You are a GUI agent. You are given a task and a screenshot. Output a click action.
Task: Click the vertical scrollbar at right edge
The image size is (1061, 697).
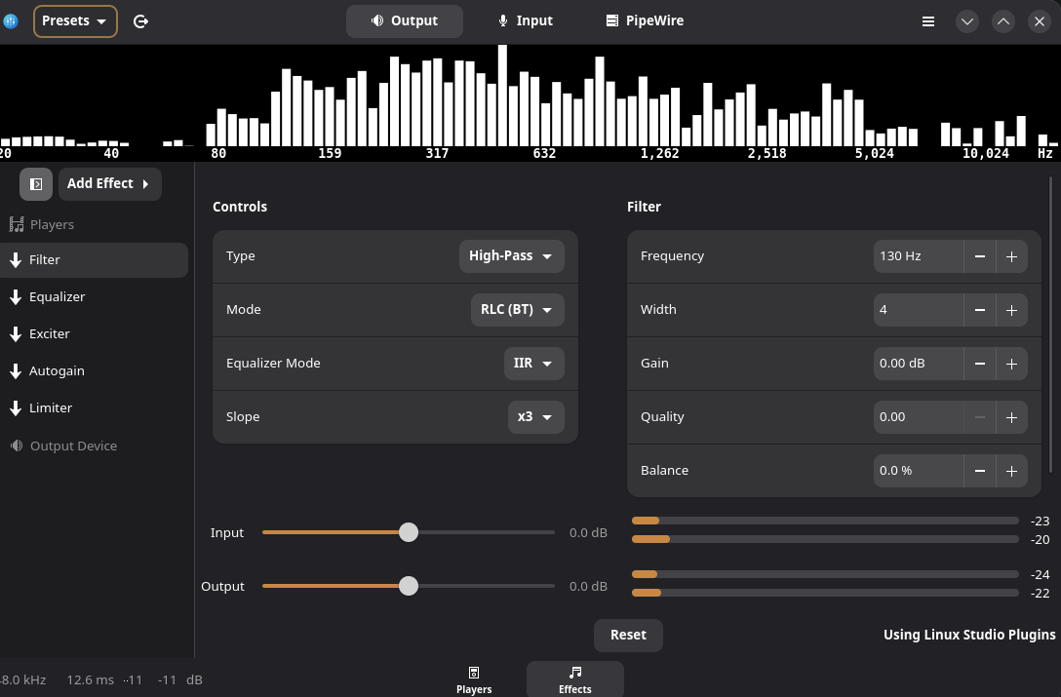(1051, 325)
